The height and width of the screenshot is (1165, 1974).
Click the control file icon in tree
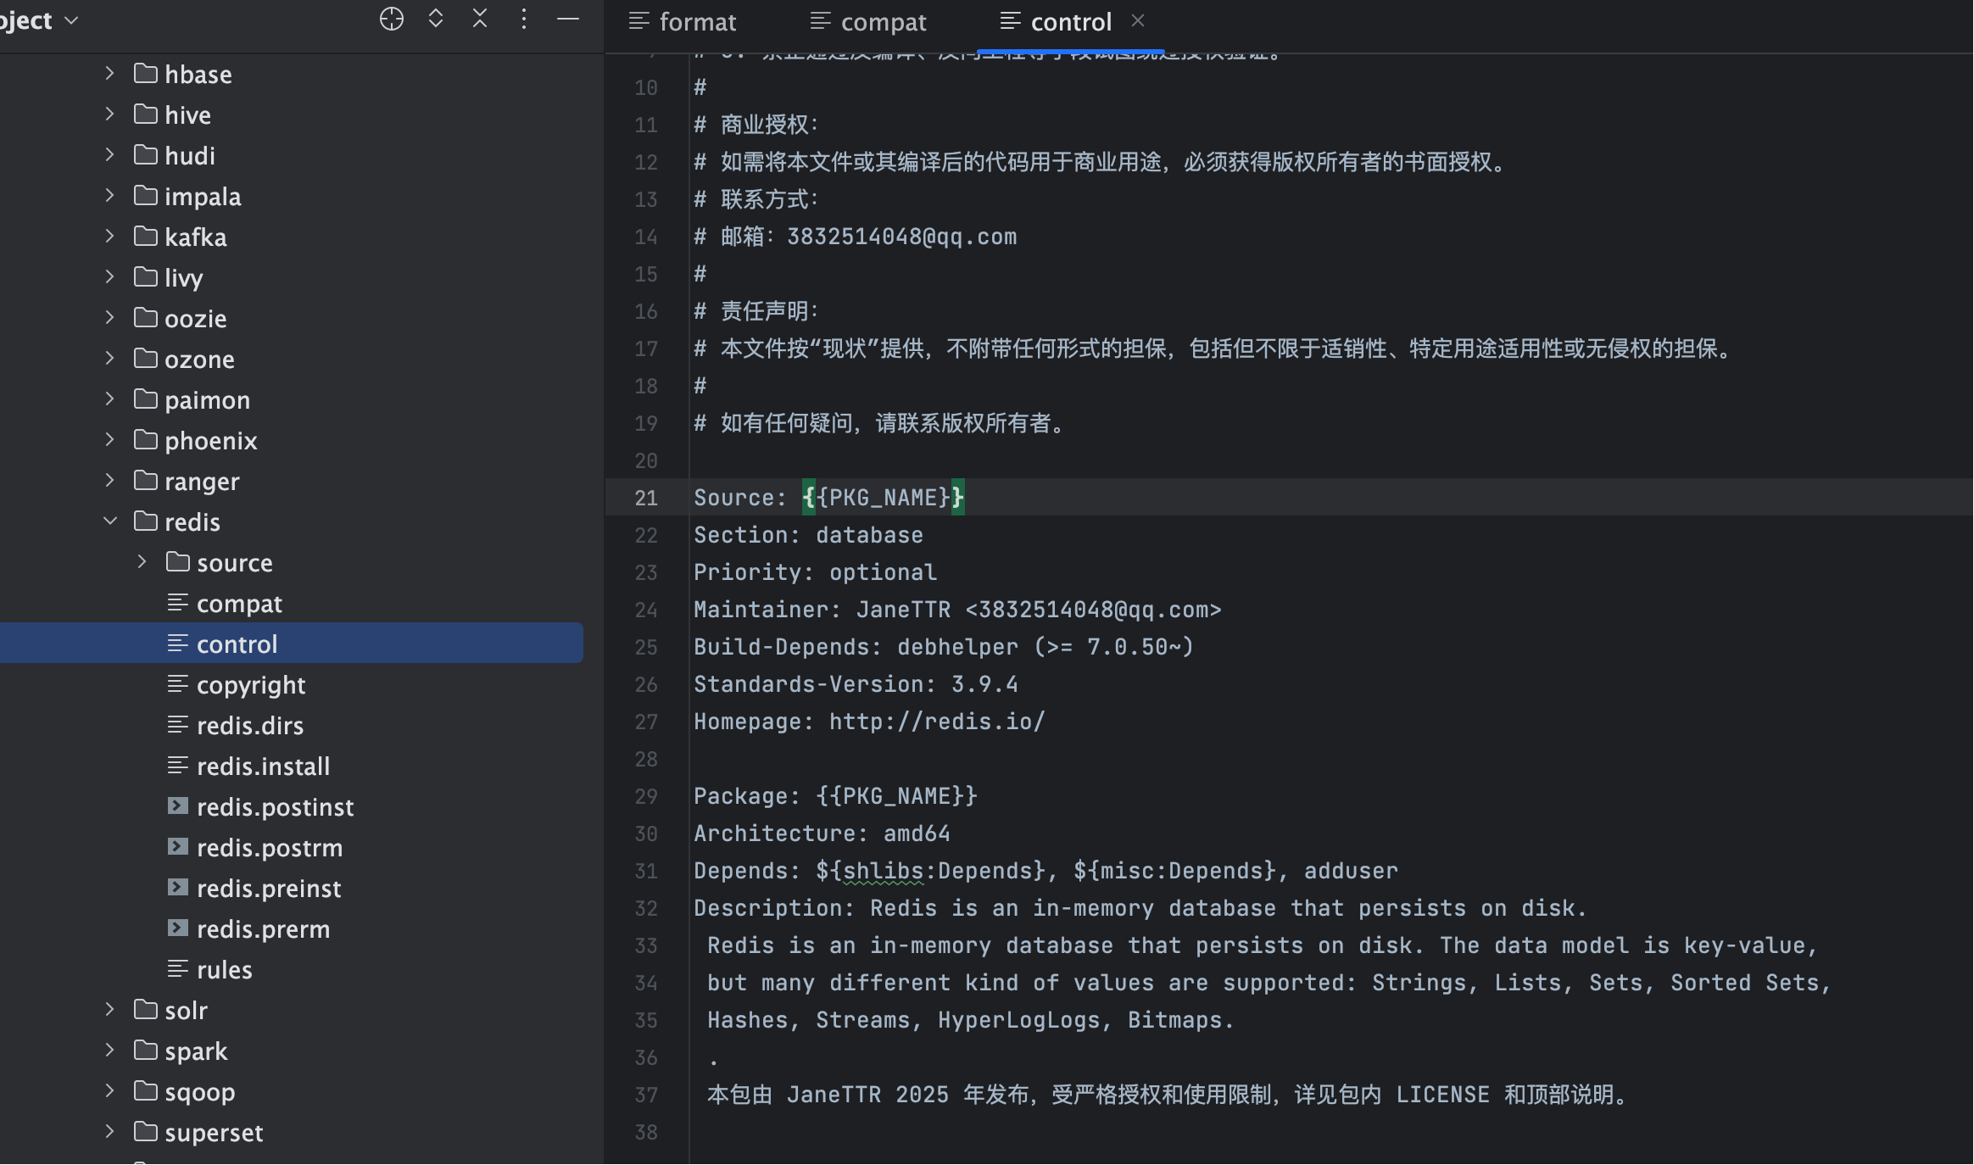pos(177,644)
